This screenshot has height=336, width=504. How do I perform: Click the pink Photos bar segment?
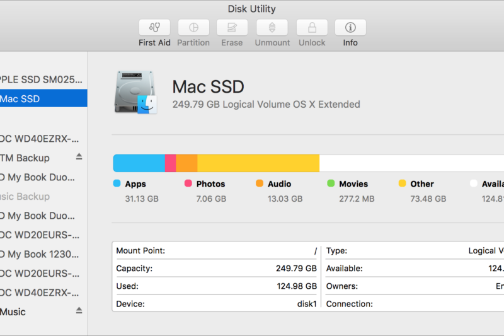(170, 163)
